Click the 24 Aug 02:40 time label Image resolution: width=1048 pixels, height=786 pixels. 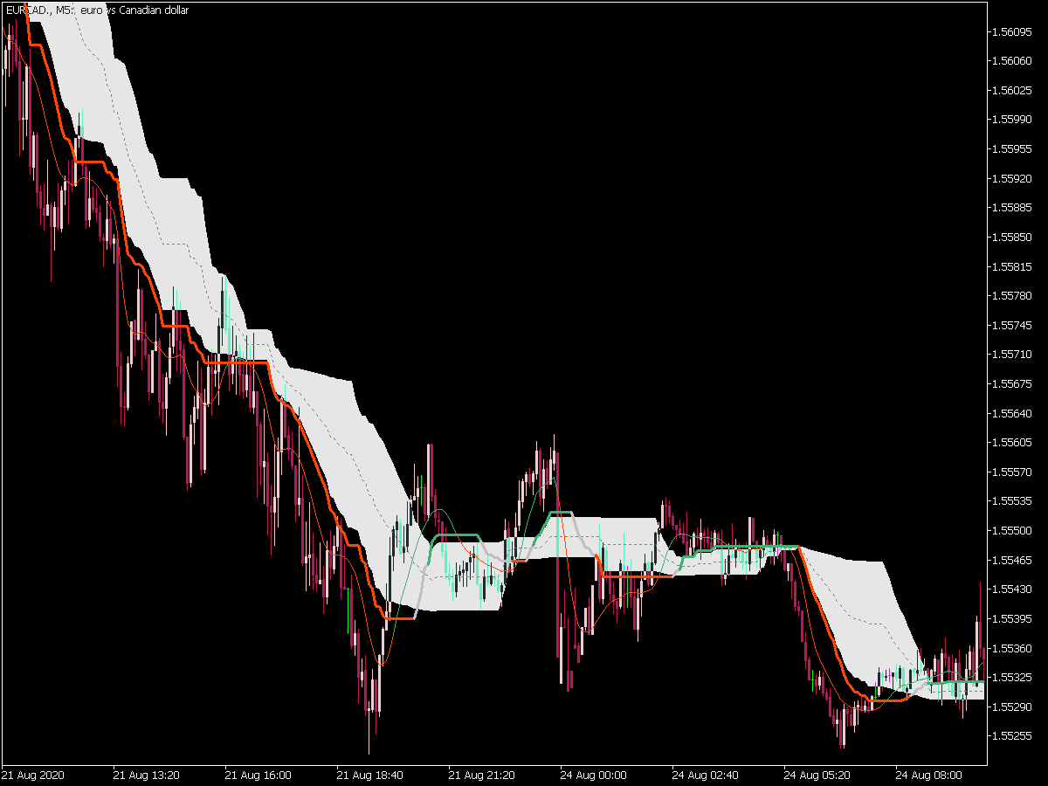[706, 775]
